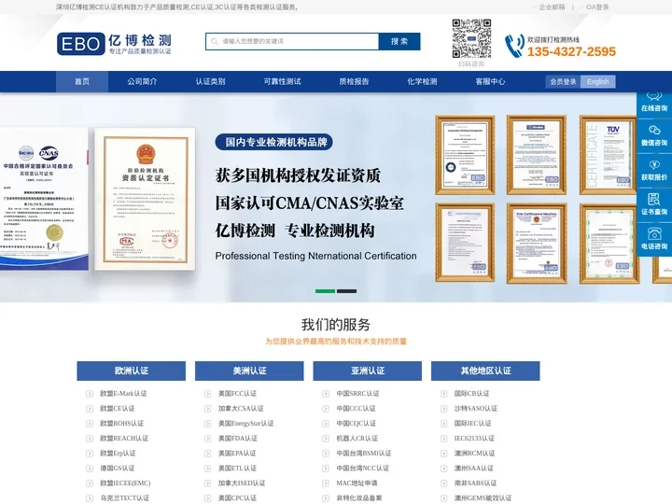The width and height of the screenshot is (672, 504).
Task: Click arrow icon beside 沙特SASO认证
Action: 443,409
